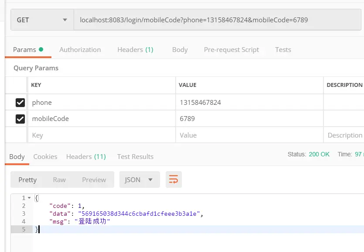Image resolution: width=364 pixels, height=252 pixels.
Task: Uncheck the phone parameter checkbox
Action: (20, 103)
